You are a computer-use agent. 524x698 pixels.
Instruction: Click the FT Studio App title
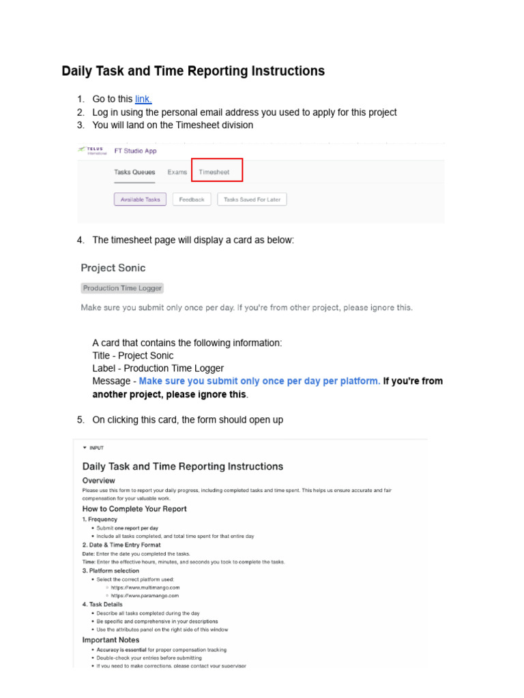coord(130,151)
